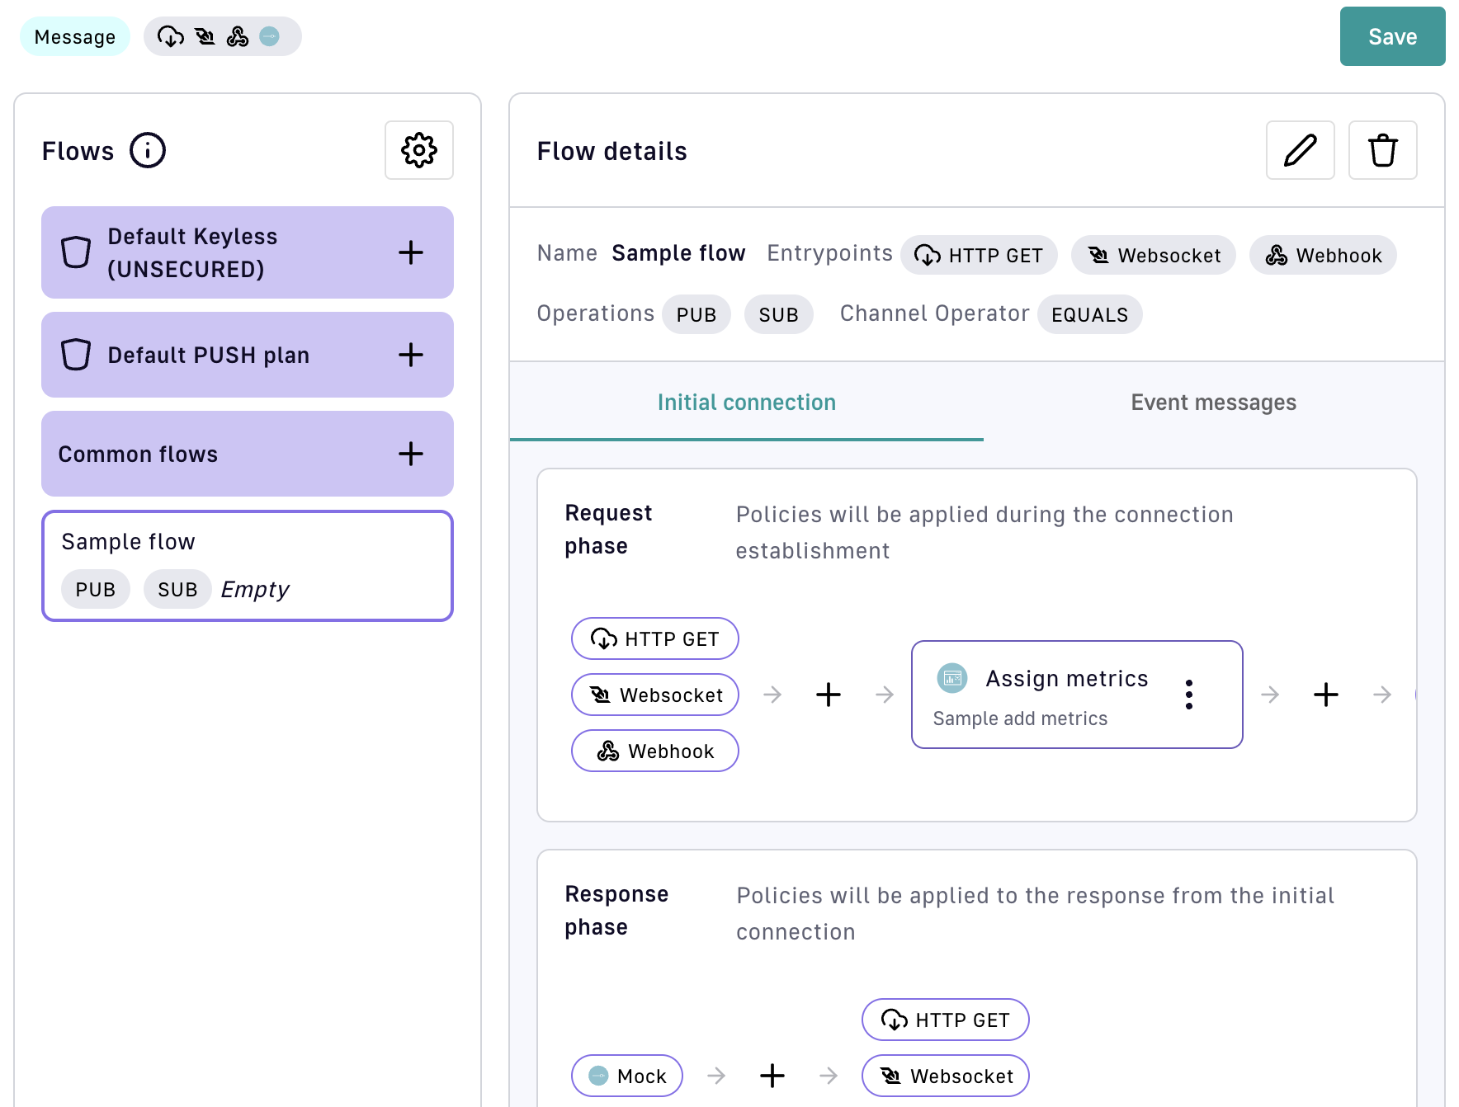This screenshot has width=1459, height=1107.
Task: Select Sample flow in flows list
Action: pos(247,565)
